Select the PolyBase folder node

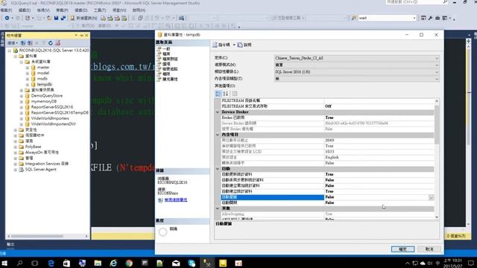(x=33, y=147)
